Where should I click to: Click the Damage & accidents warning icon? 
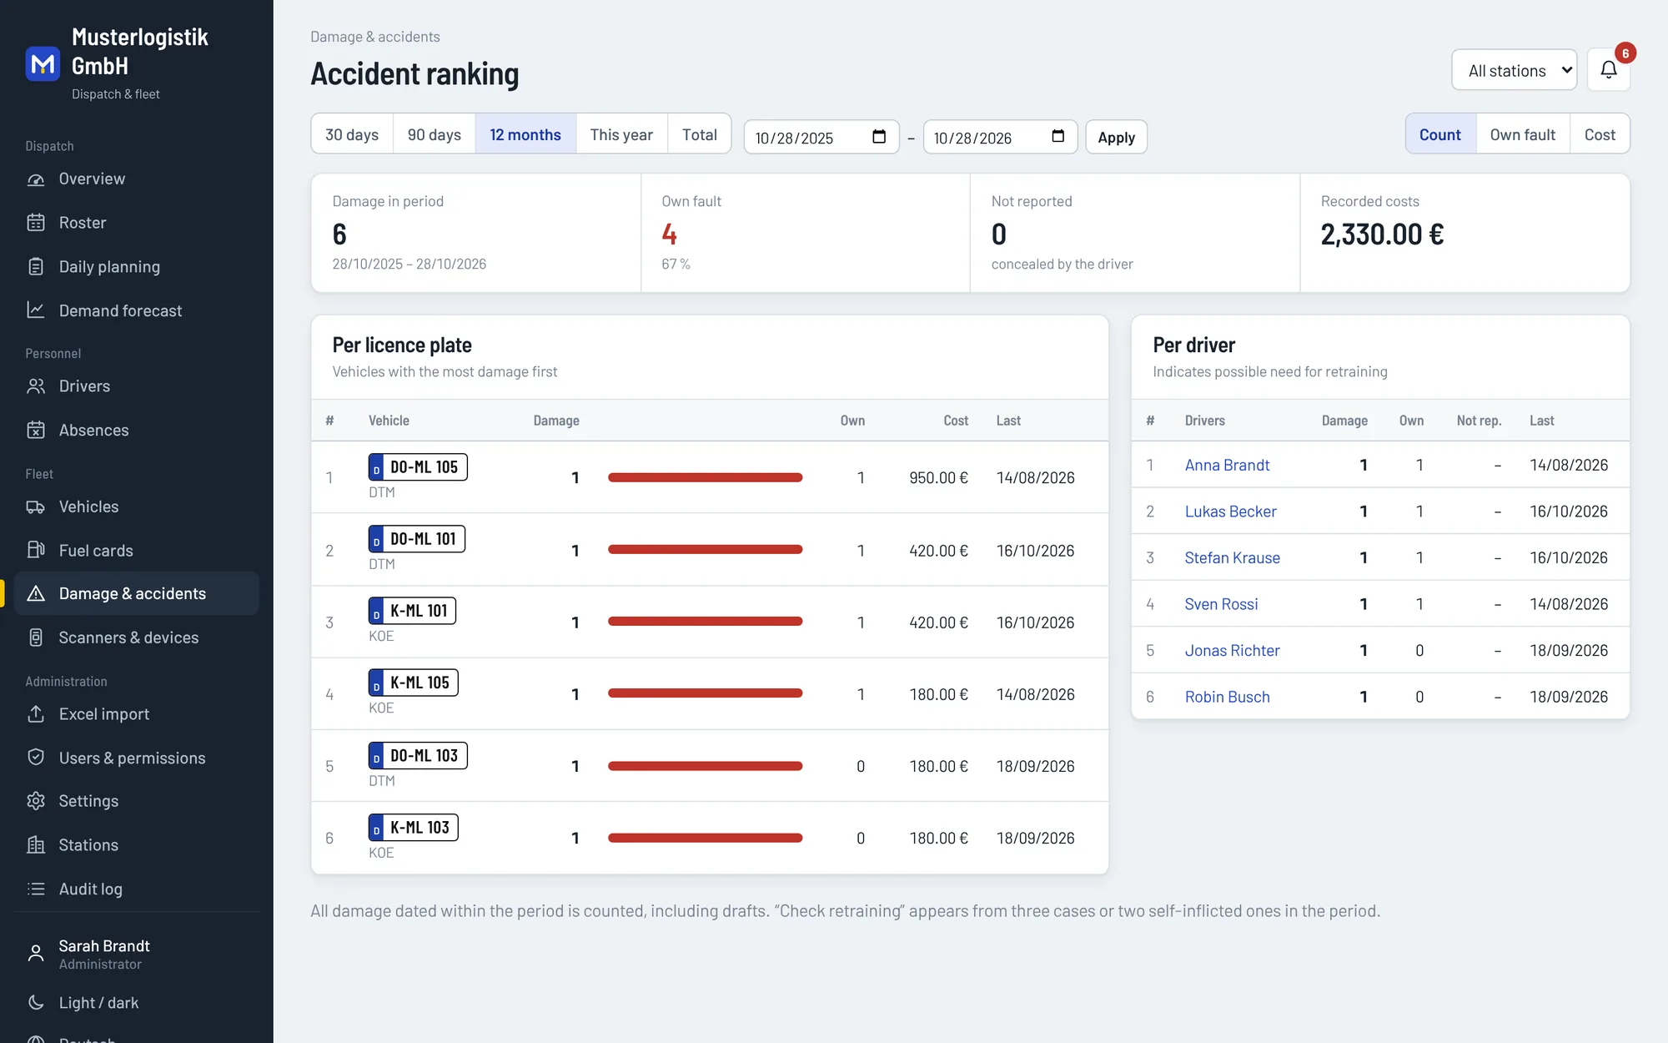(x=36, y=594)
